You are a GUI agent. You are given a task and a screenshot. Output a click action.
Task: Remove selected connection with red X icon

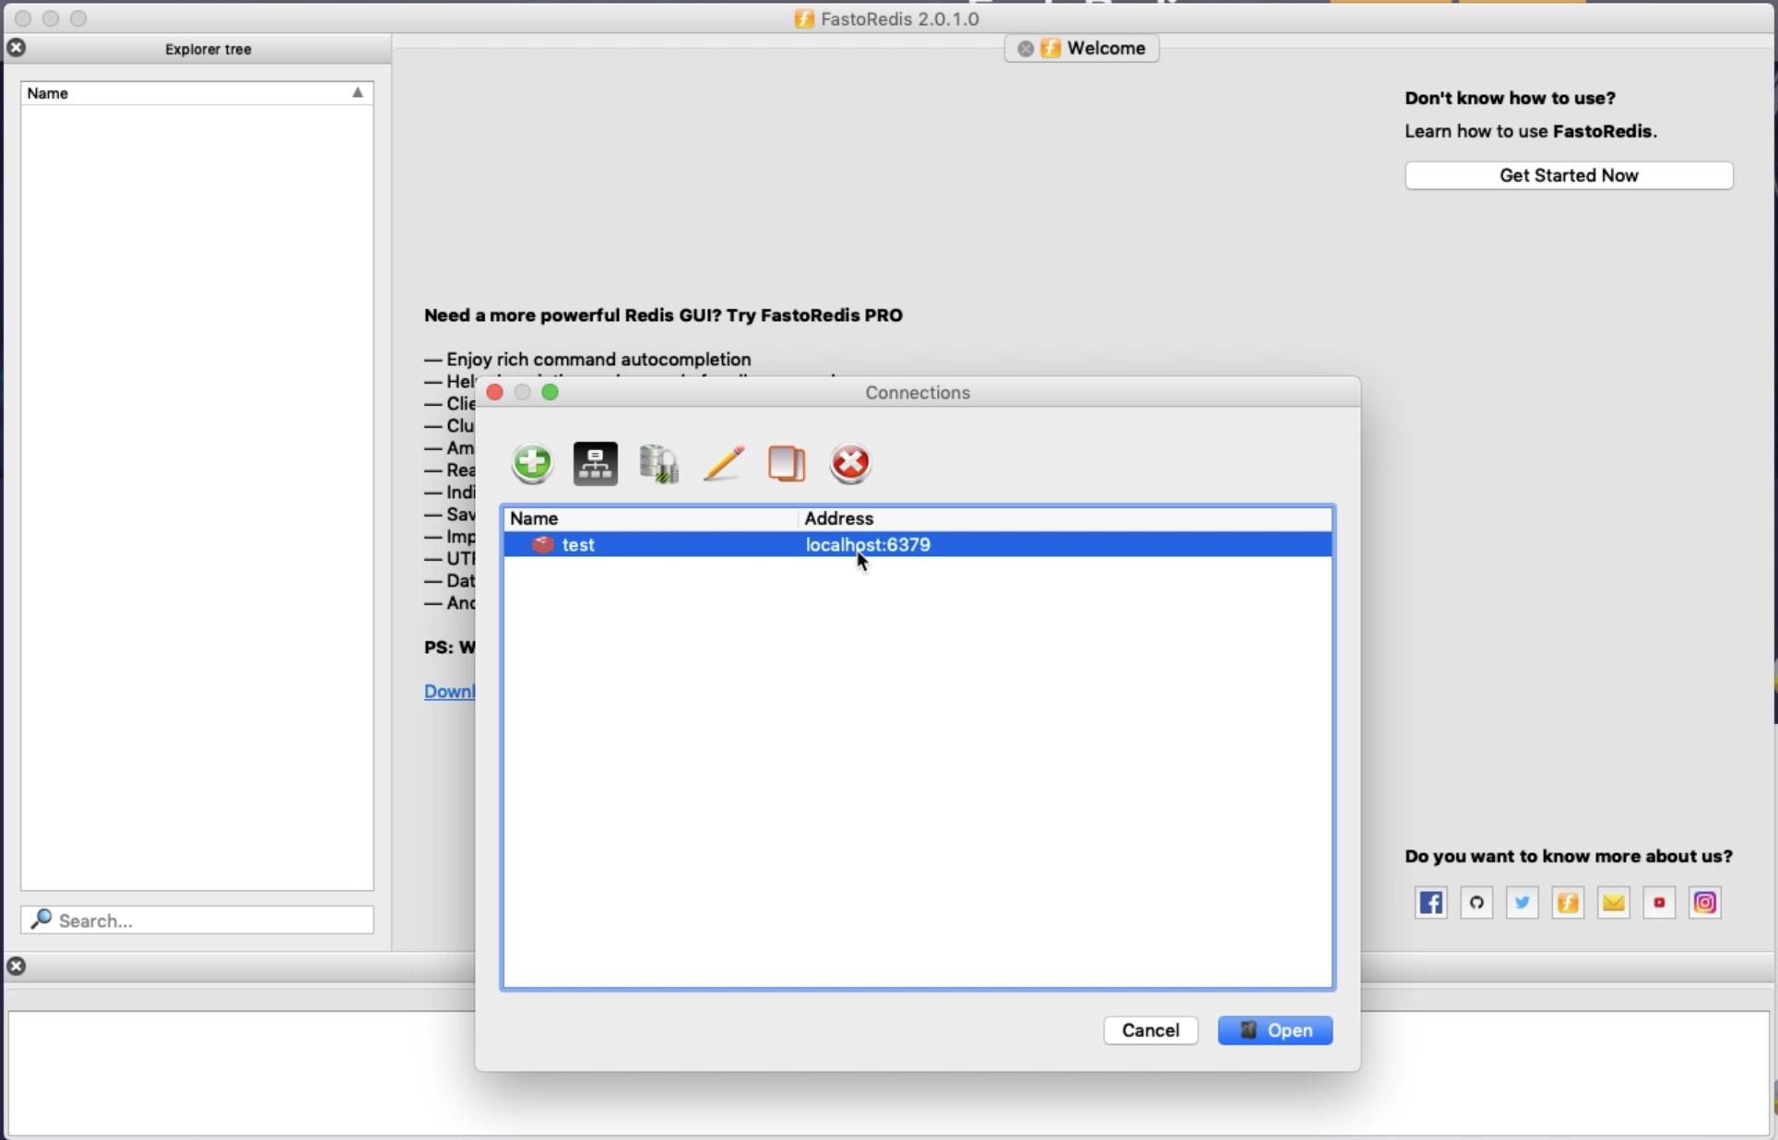pos(850,463)
